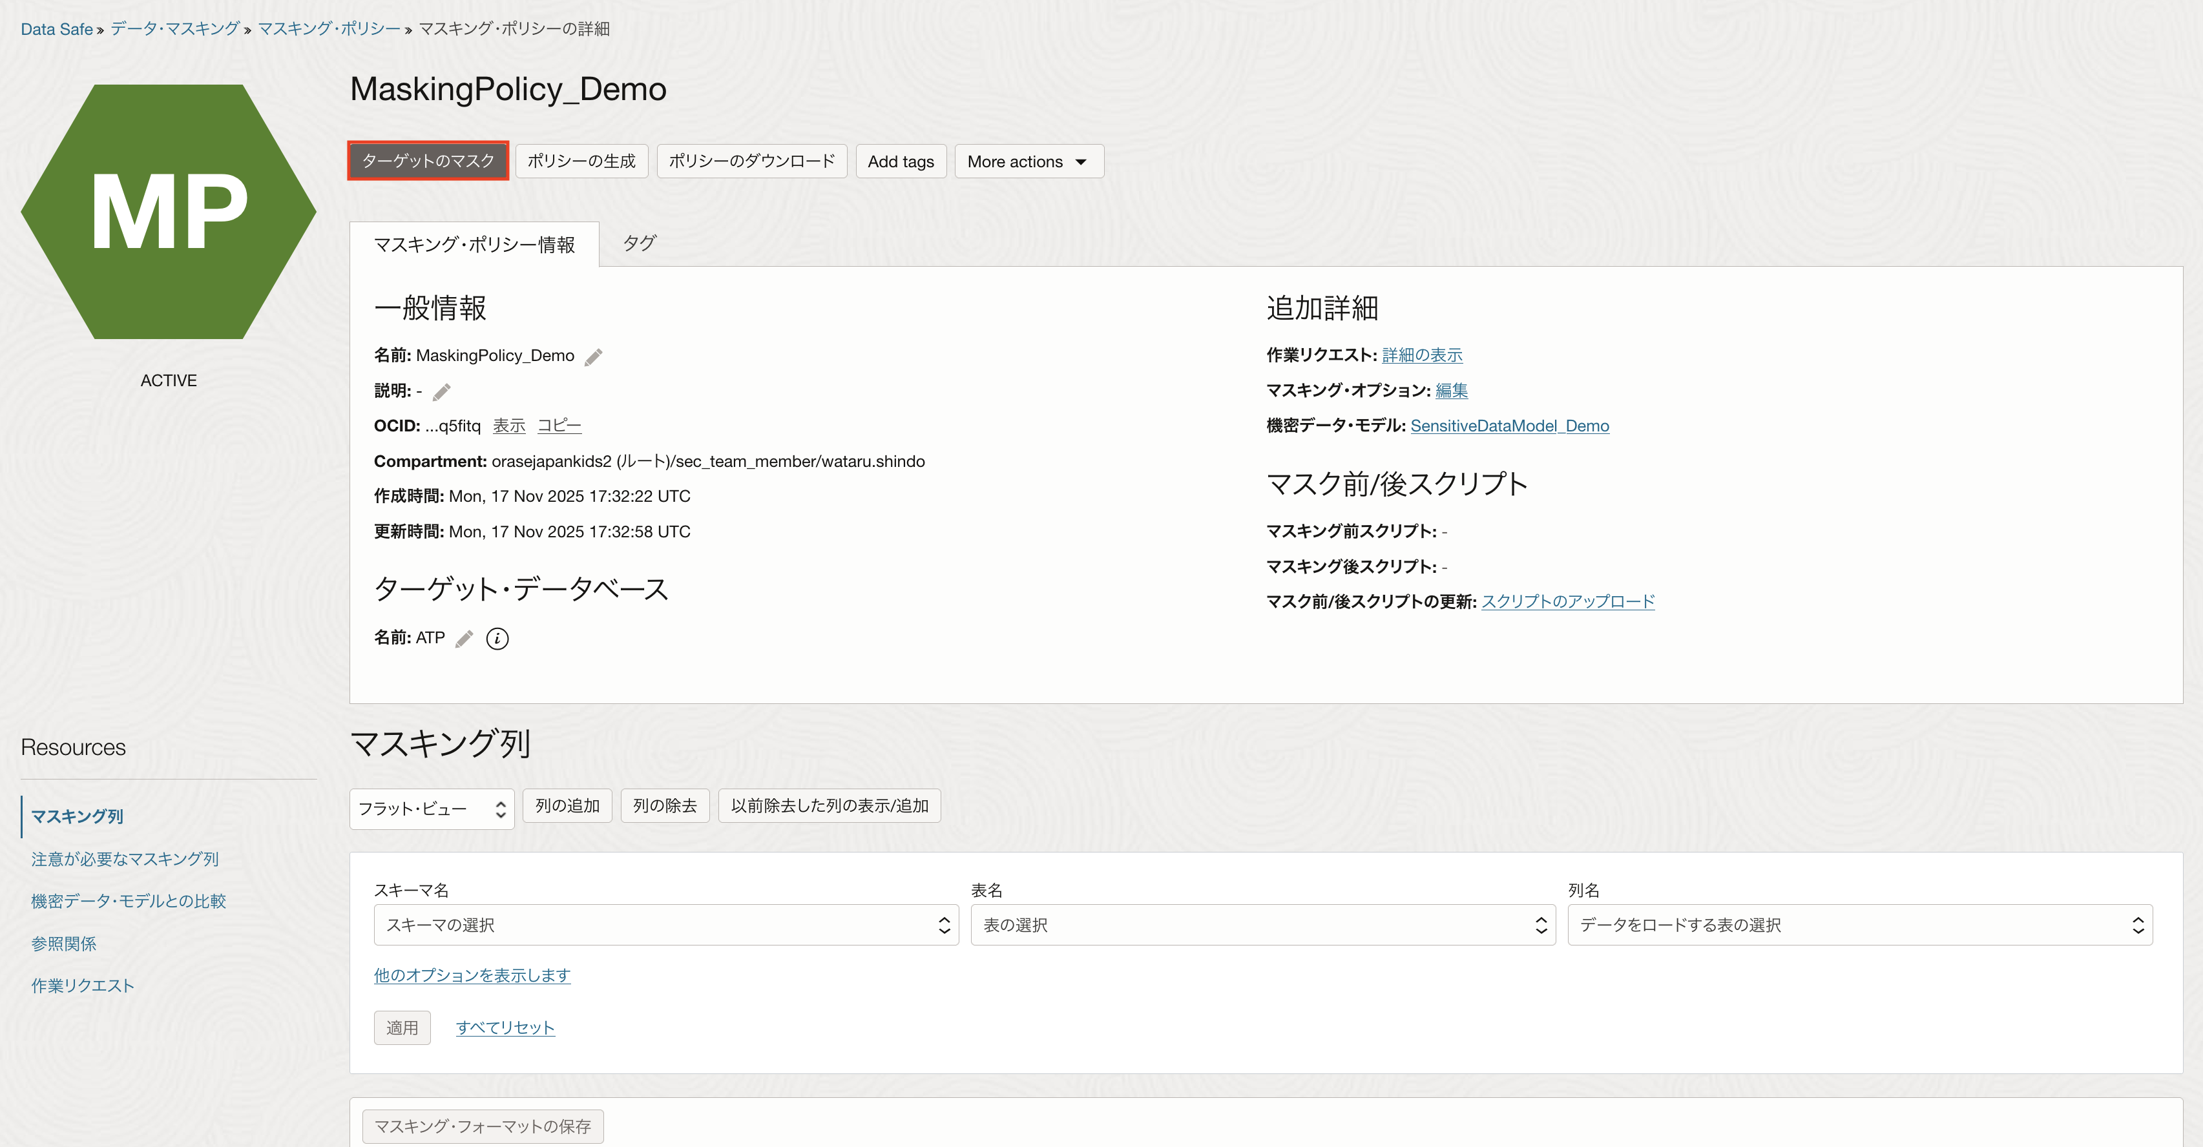Screen dimensions: 2203x1147
Task: Edit the target database ATP with the pencil icon
Action: [x=465, y=639]
